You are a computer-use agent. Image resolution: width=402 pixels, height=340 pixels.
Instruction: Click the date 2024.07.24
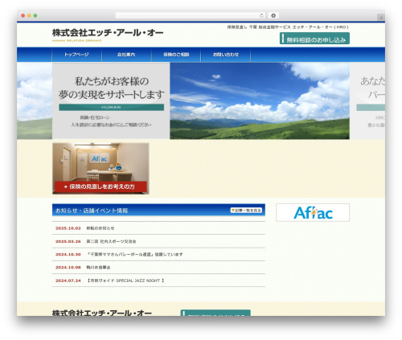68,281
